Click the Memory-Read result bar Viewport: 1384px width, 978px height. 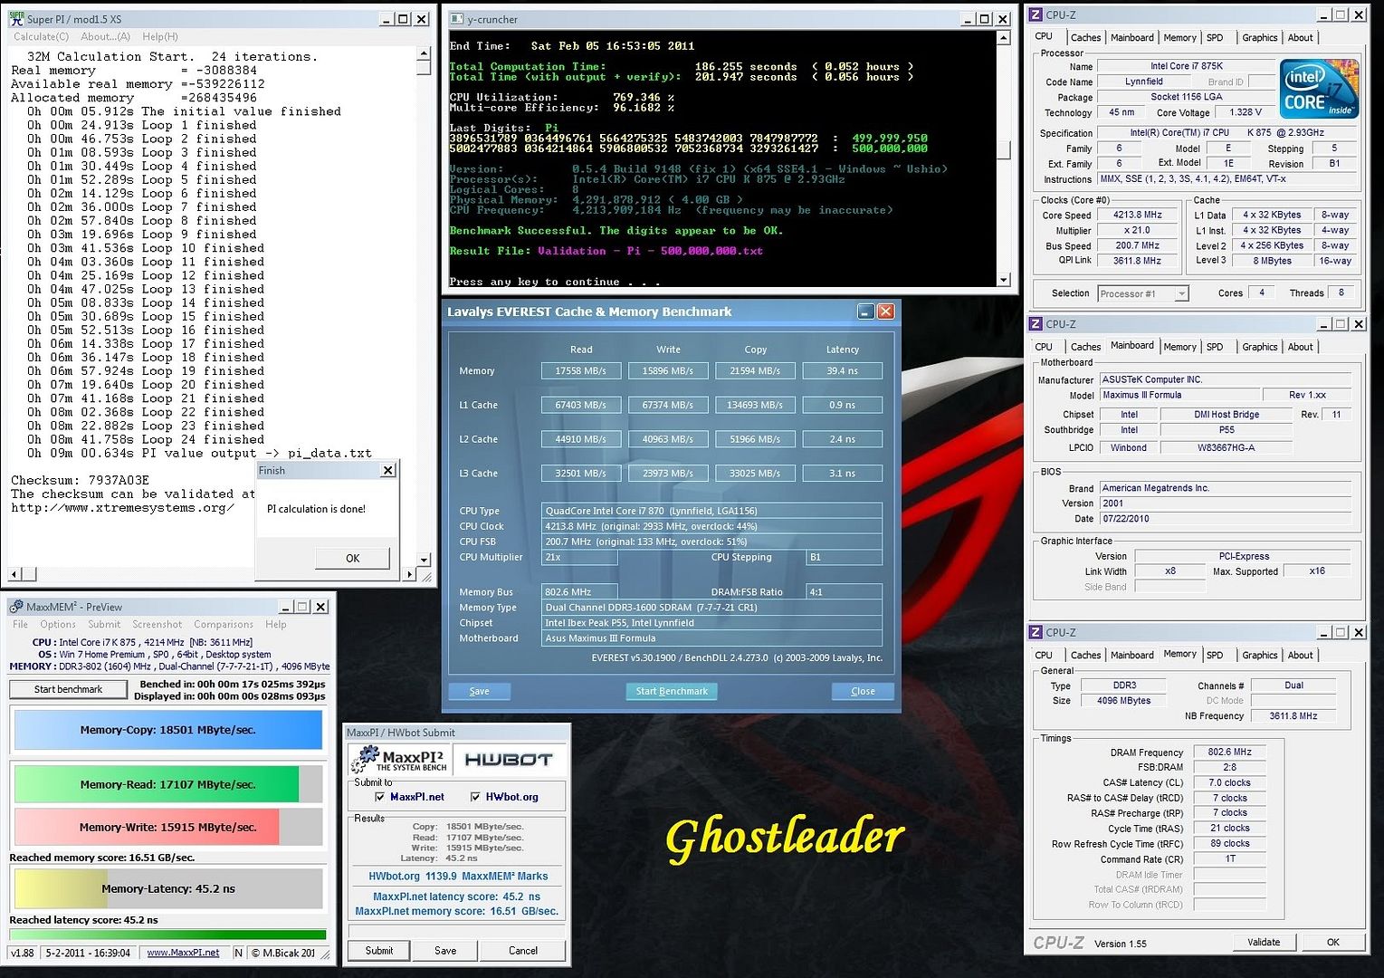pos(168,784)
